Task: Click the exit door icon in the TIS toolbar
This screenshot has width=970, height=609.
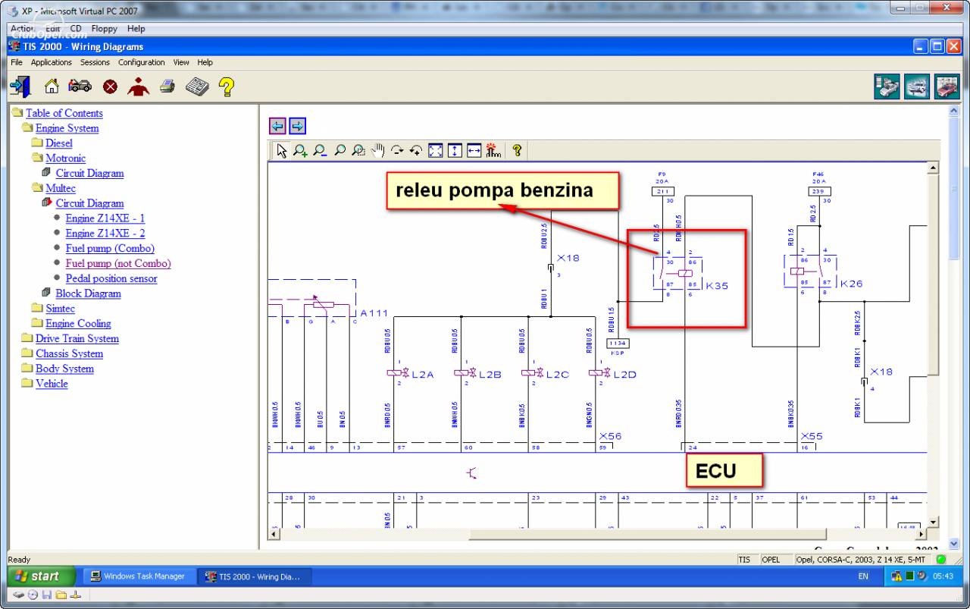Action: (x=20, y=86)
